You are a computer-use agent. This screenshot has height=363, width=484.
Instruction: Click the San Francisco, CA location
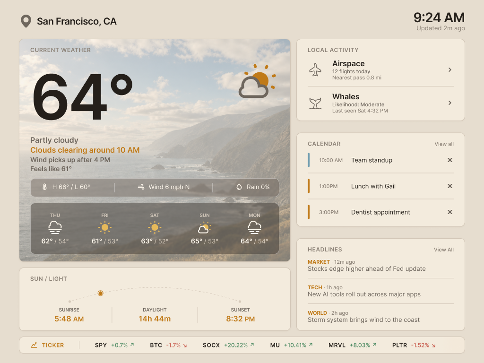tap(77, 21)
